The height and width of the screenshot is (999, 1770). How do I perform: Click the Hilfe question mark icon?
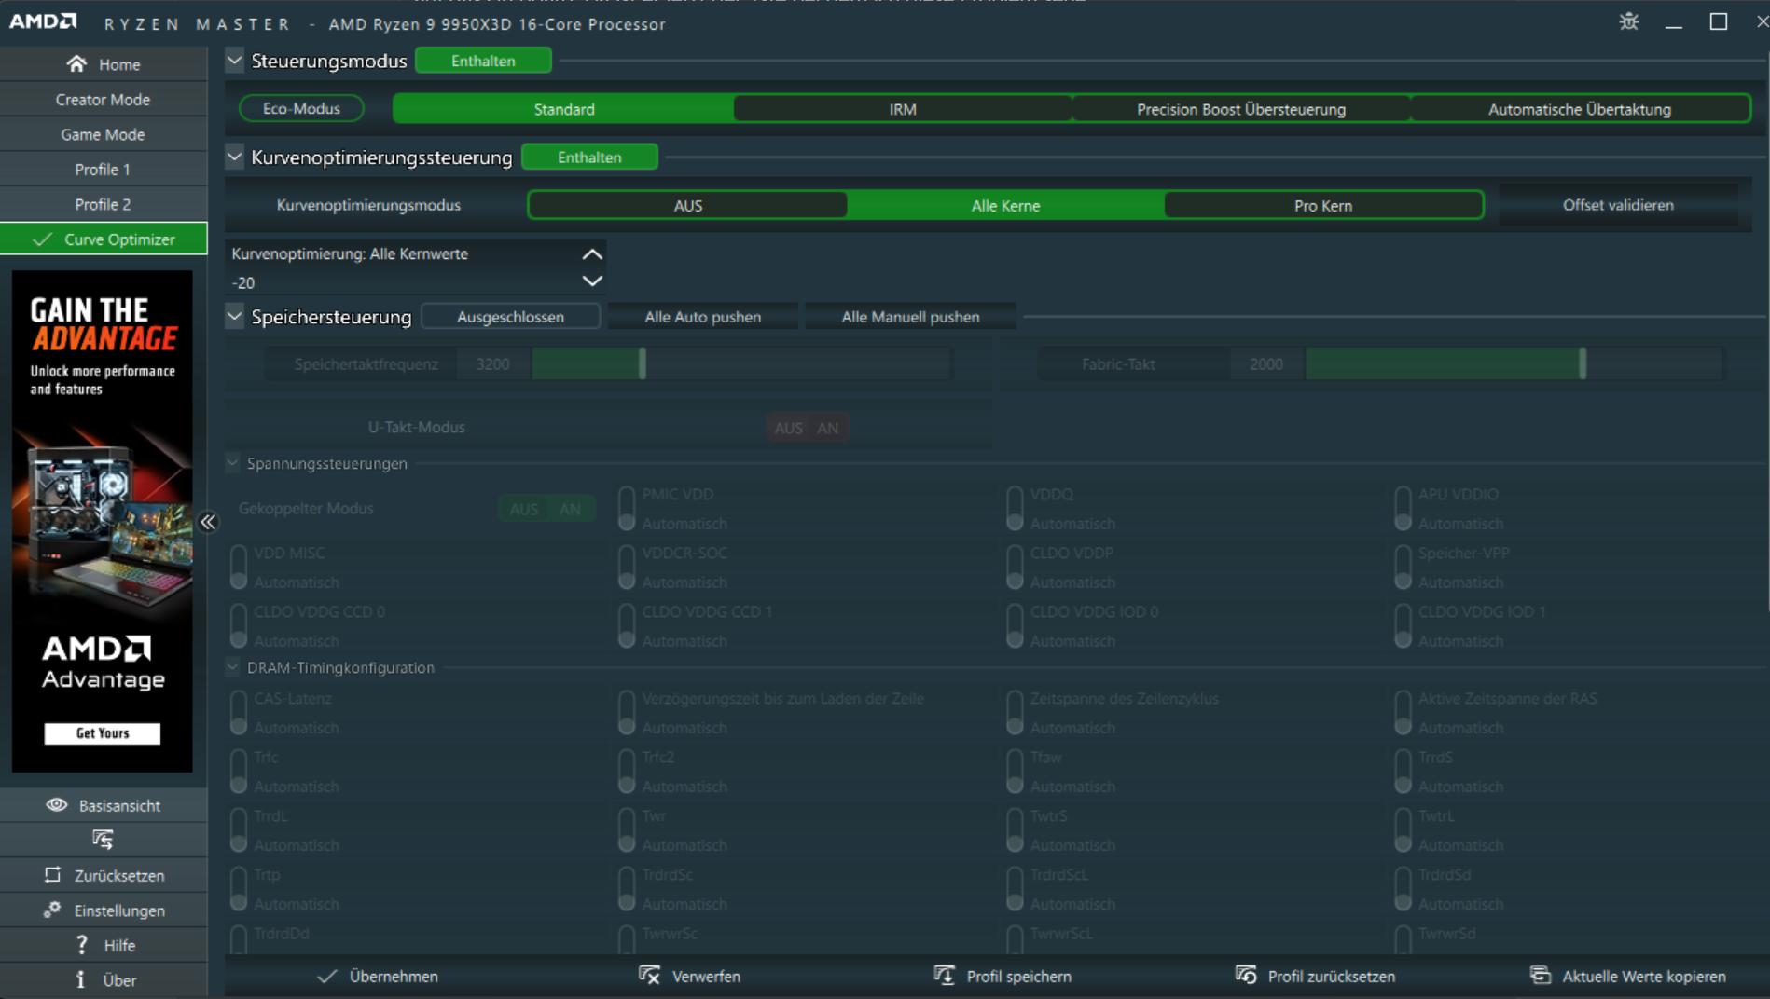[x=82, y=945]
